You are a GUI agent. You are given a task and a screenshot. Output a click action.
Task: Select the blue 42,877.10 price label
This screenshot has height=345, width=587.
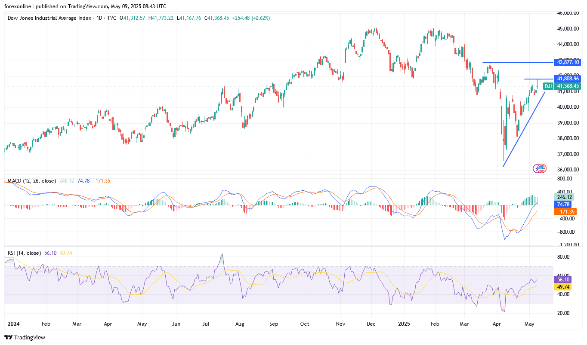click(x=568, y=62)
